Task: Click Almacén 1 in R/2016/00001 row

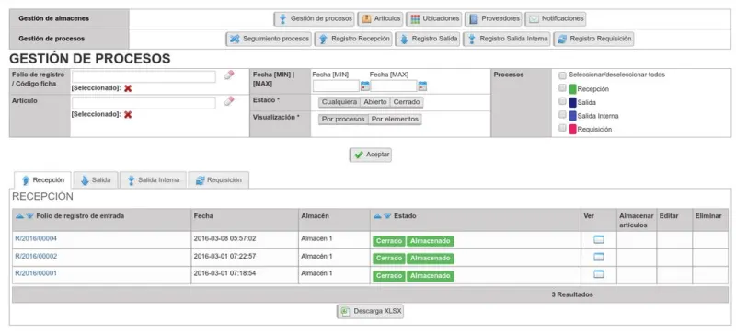Action: click(x=316, y=273)
